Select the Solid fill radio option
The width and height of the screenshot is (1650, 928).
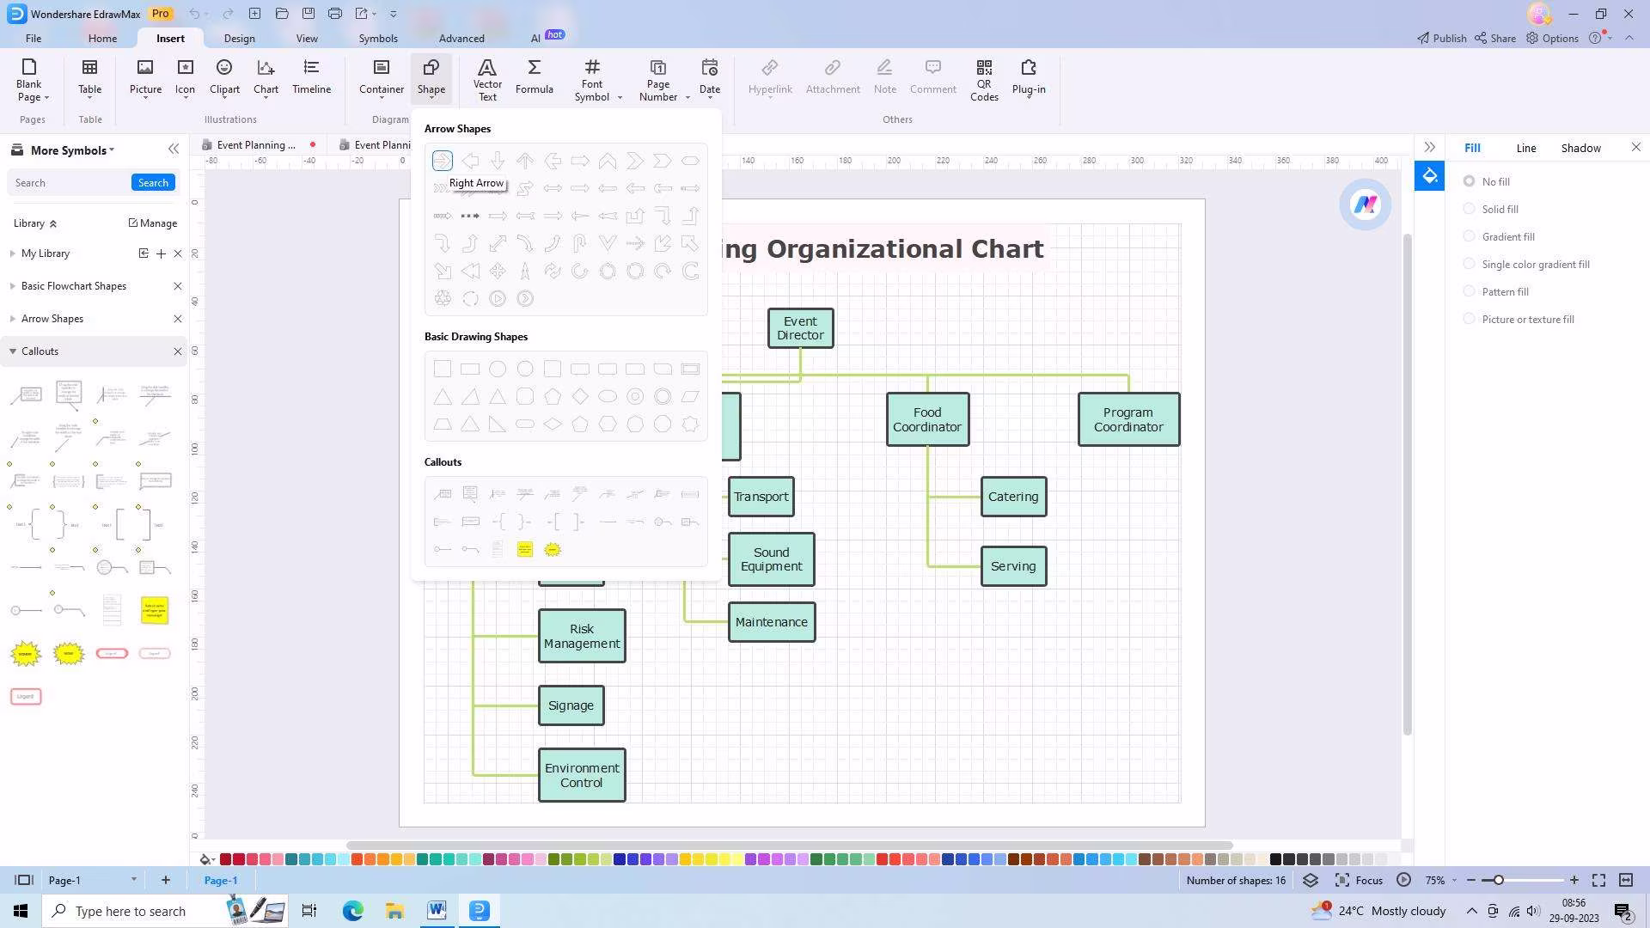(x=1470, y=209)
